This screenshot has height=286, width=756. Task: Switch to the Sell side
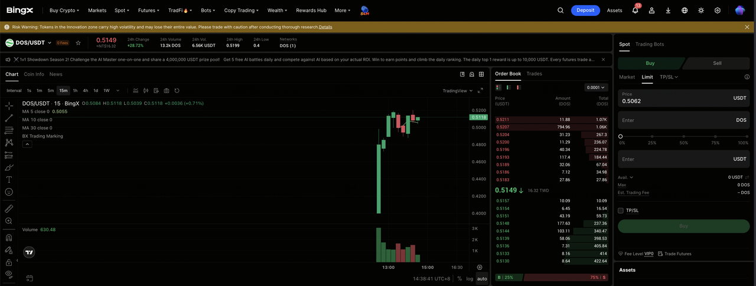[717, 63]
